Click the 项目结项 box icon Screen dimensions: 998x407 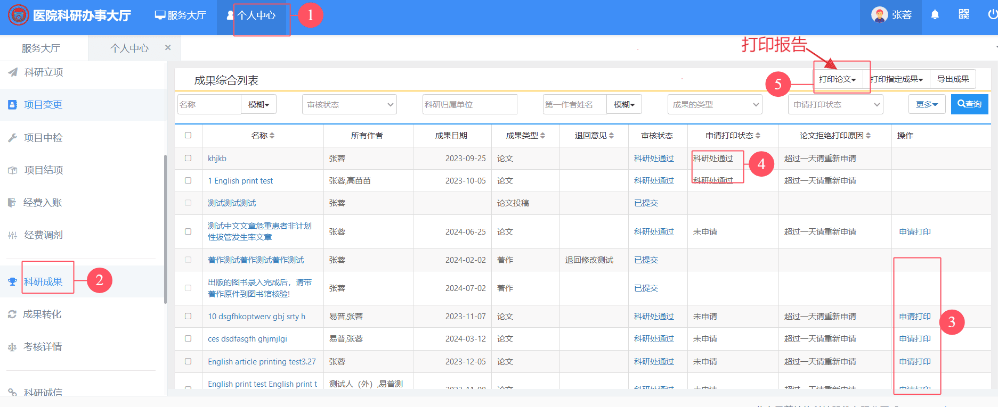click(13, 170)
